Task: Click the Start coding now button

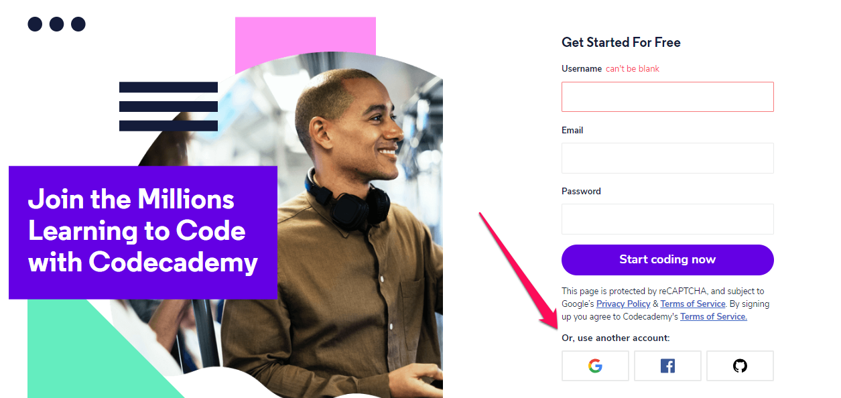Action: (667, 260)
